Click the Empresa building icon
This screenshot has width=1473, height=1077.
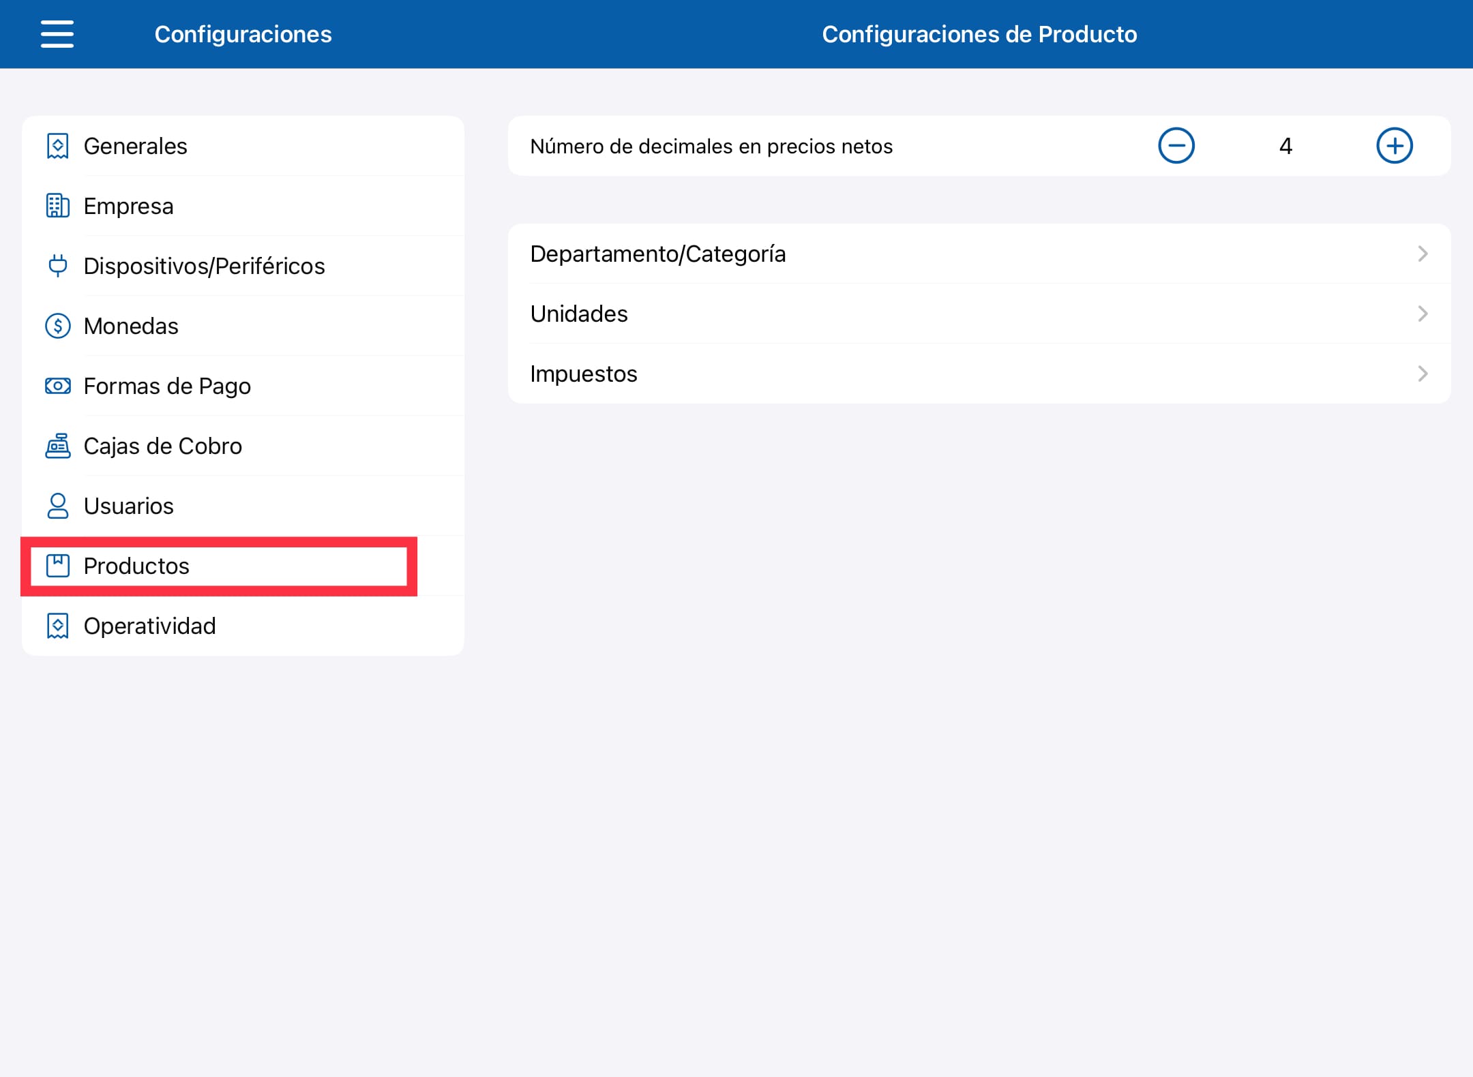pyautogui.click(x=58, y=206)
